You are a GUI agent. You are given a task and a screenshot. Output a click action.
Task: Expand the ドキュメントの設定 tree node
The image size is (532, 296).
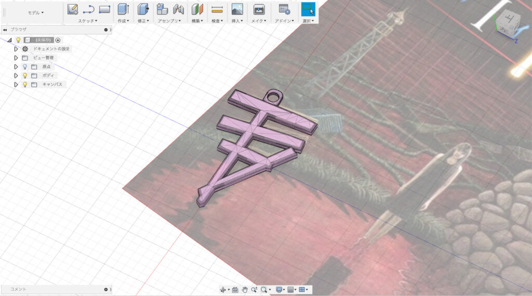[x=16, y=49]
